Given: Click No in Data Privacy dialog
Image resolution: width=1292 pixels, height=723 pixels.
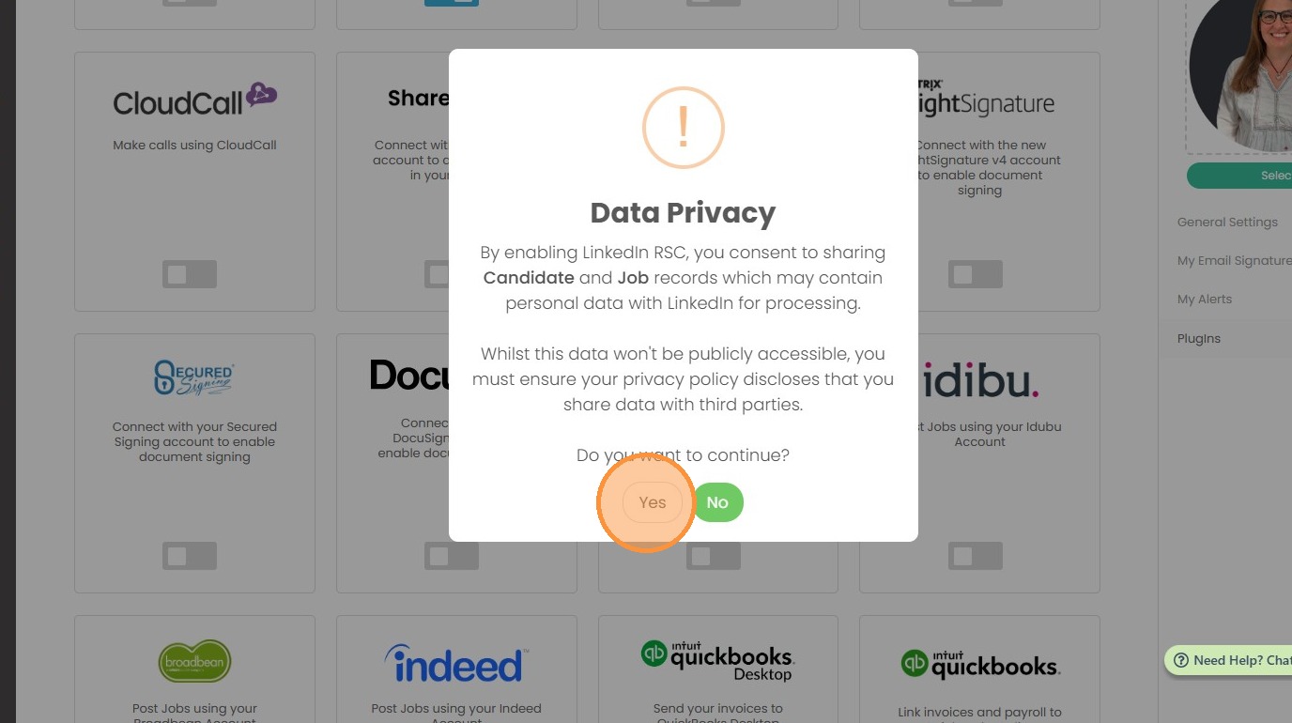Looking at the screenshot, I should click(x=717, y=502).
